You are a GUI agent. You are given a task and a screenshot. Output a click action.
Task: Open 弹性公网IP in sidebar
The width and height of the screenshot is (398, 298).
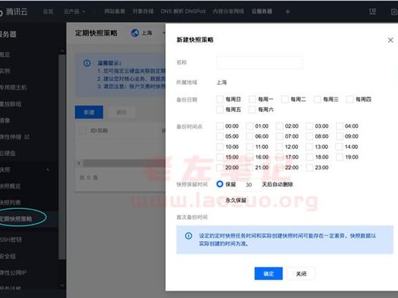13,273
